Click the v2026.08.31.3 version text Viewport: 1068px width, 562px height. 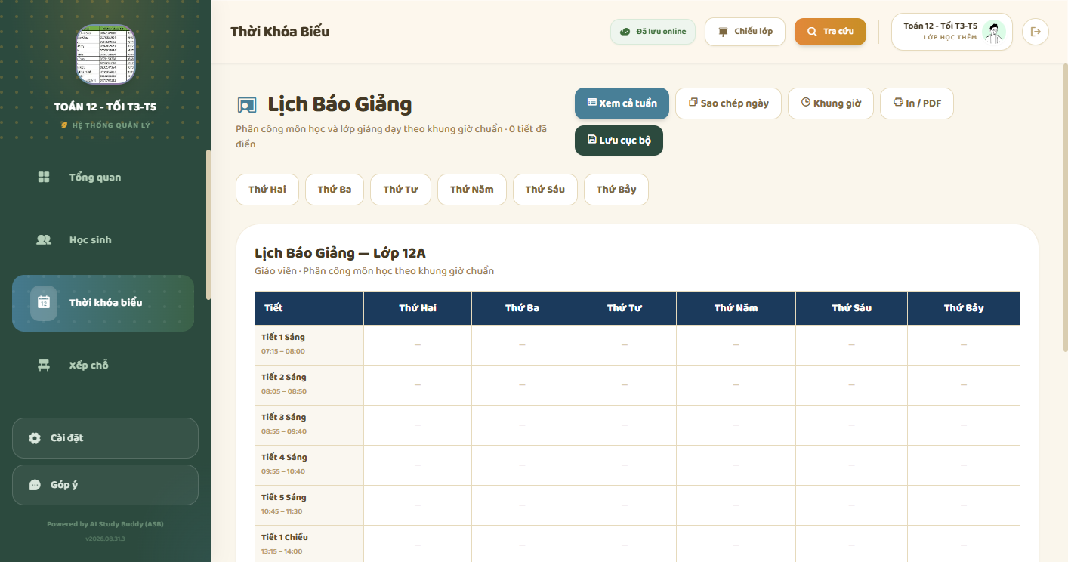pos(105,539)
